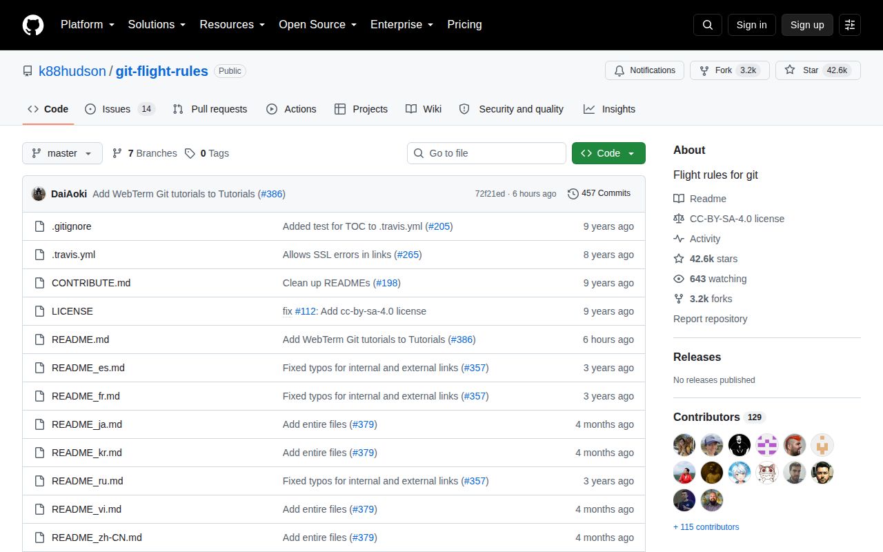This screenshot has width=883, height=552.
Task: Open the appearance settings icon button
Action: (850, 25)
